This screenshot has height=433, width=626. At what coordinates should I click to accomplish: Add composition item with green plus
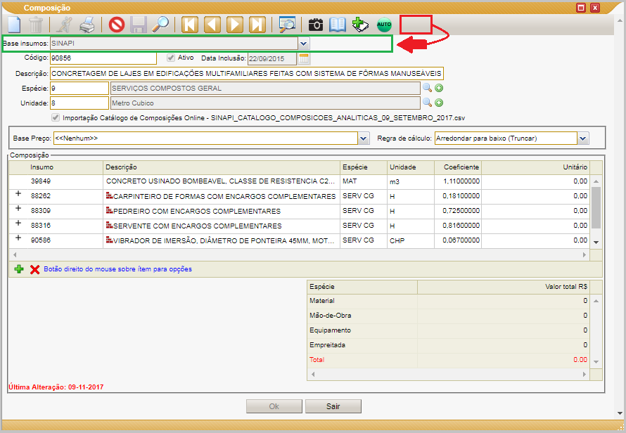[x=19, y=269]
